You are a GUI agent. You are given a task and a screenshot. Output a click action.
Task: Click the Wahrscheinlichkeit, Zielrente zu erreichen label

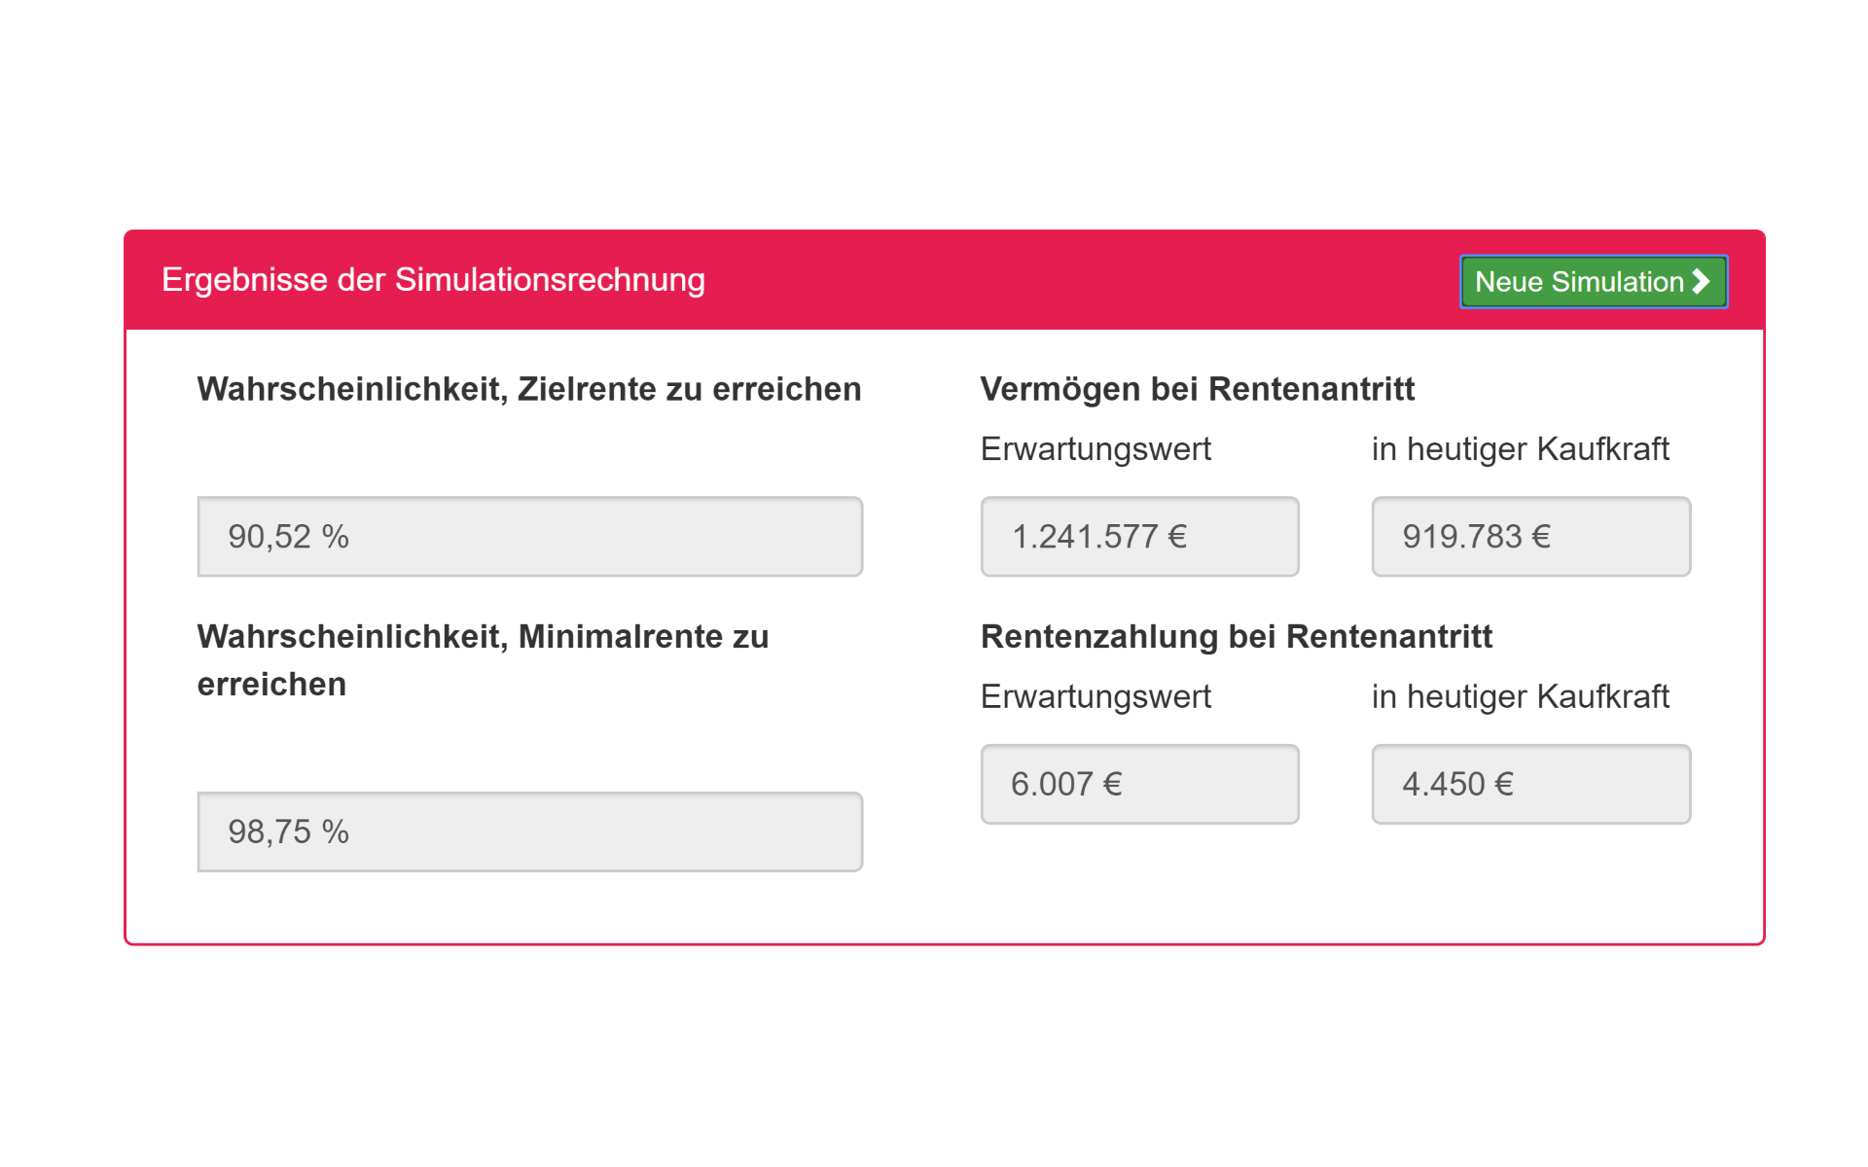(528, 389)
